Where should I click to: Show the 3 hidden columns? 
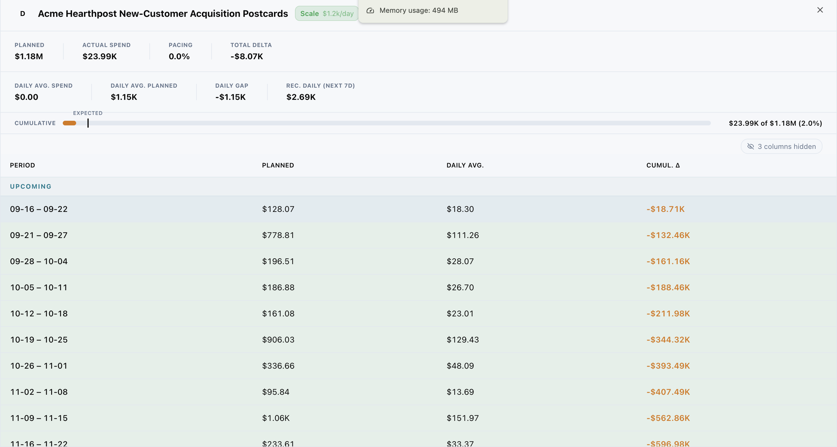(781, 146)
